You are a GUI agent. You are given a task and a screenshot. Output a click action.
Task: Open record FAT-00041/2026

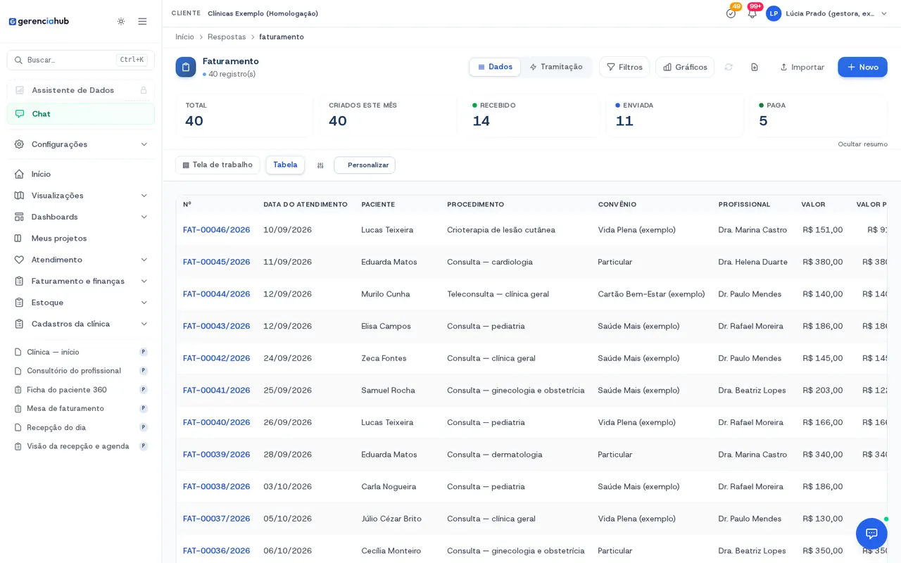(x=216, y=391)
